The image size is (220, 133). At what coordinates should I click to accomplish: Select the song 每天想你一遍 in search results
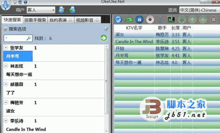click(19, 74)
